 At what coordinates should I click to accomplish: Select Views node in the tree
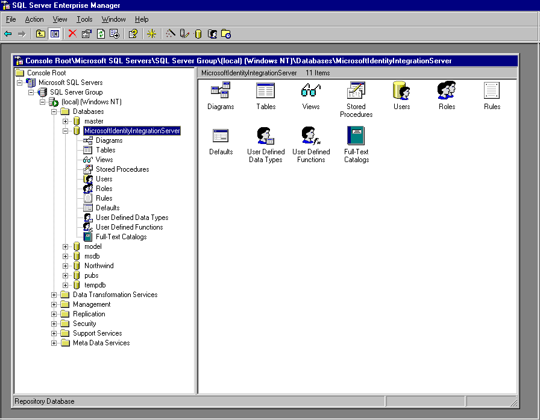pyautogui.click(x=104, y=160)
